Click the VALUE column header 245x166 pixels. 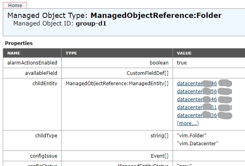(x=184, y=53)
